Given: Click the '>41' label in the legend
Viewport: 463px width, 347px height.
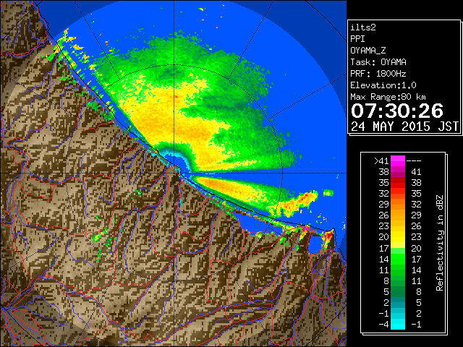Looking at the screenshot, I should (381, 160).
